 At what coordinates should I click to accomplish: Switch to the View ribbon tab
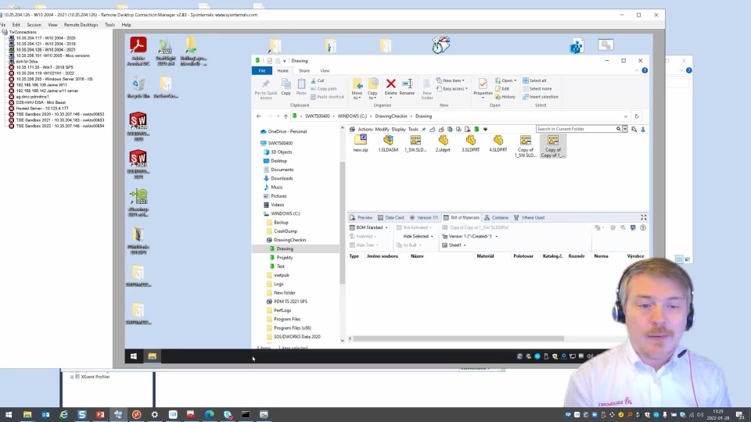[x=325, y=70]
